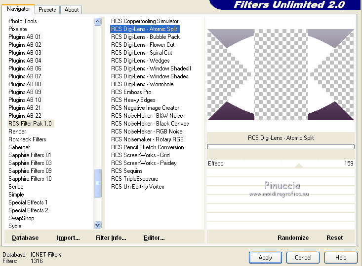The width and height of the screenshot is (362, 266).
Task: Click the Reset button
Action: point(334,237)
